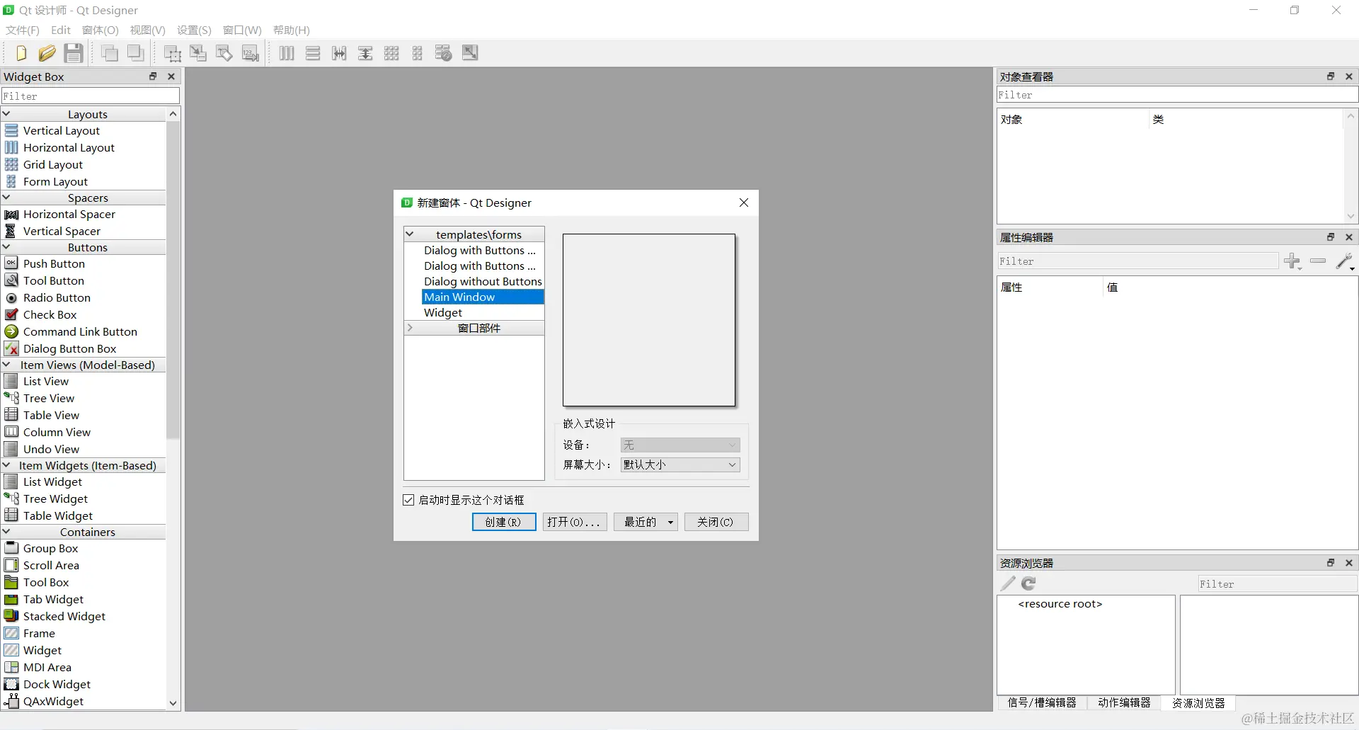Collapse the Containers category
This screenshot has height=730, width=1359.
click(x=6, y=532)
